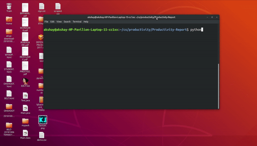Open the Terminal menu
Image resolution: width=257 pixels, height=146 pixels.
coord(77,21)
